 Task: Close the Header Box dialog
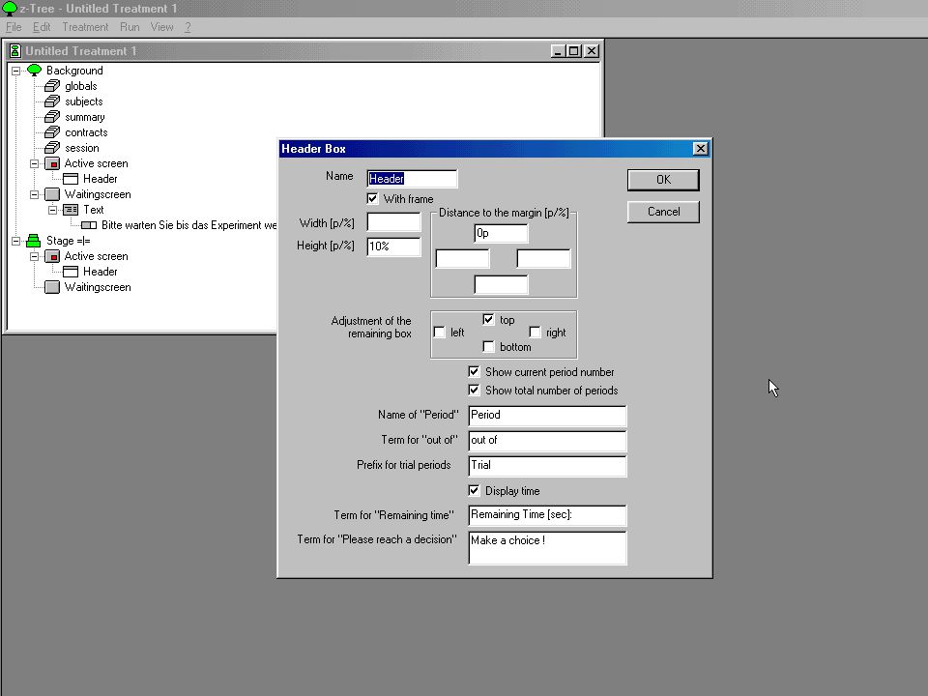pos(700,149)
